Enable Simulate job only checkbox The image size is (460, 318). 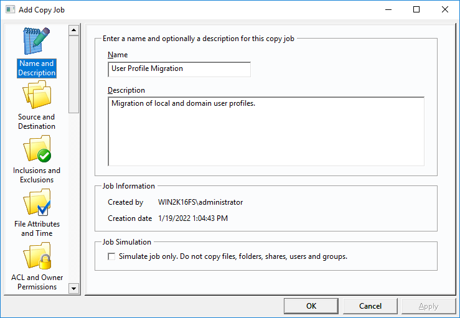pyautogui.click(x=111, y=256)
